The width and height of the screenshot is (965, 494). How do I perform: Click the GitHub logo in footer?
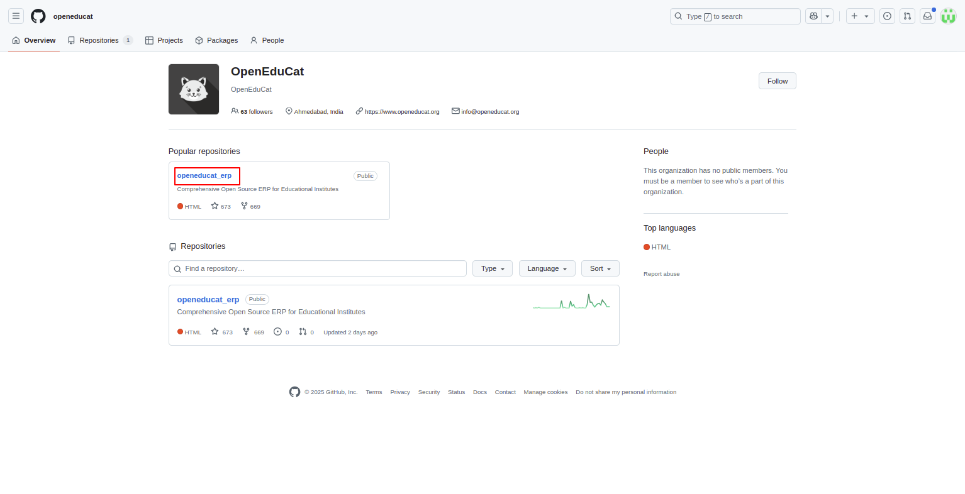coord(294,392)
